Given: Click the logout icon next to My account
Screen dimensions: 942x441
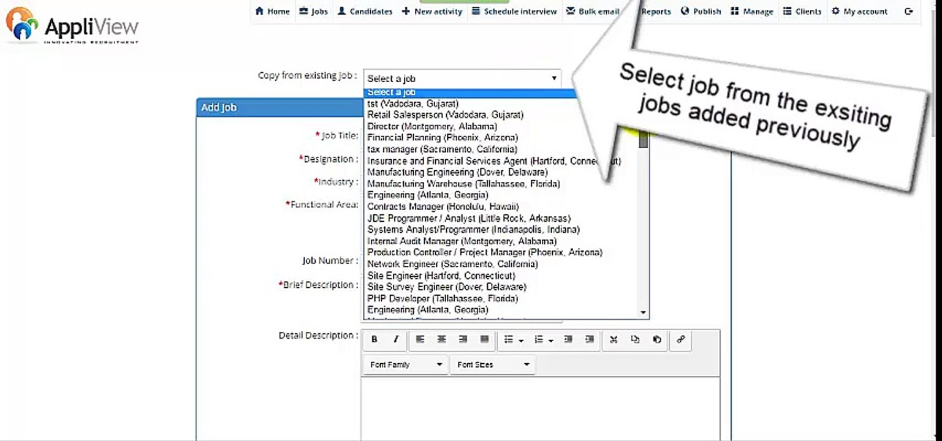Looking at the screenshot, I should point(908,11).
